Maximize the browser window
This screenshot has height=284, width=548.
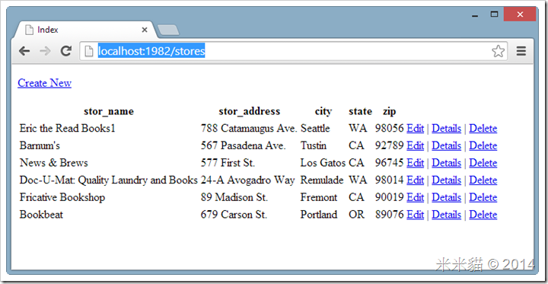(494, 14)
